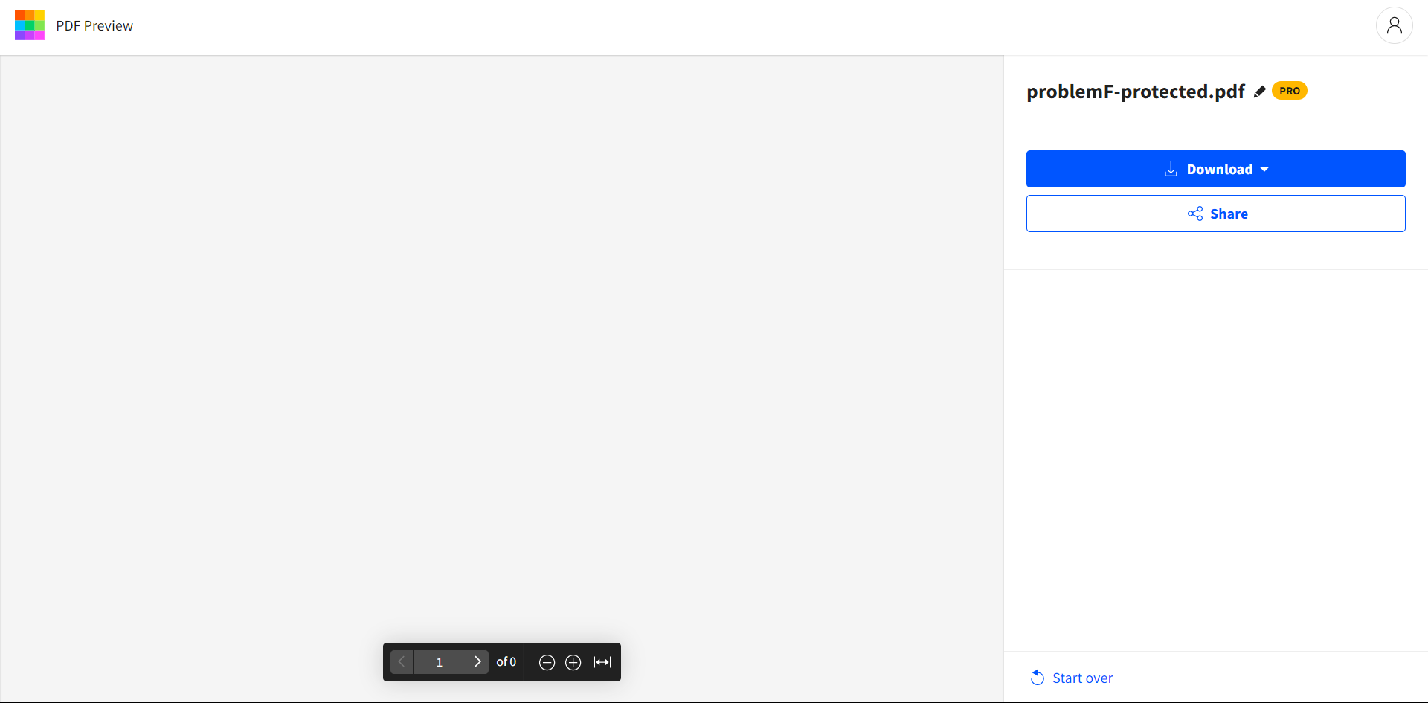Click the 'of 0' page count text

coord(506,662)
